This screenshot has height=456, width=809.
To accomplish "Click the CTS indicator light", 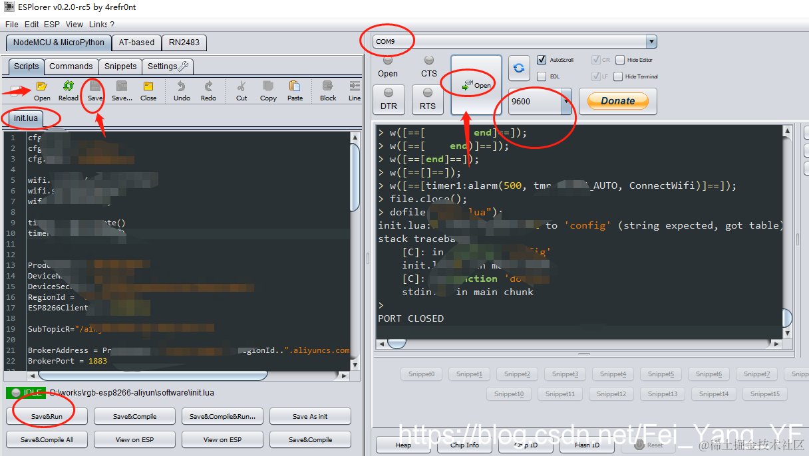I will (x=429, y=60).
